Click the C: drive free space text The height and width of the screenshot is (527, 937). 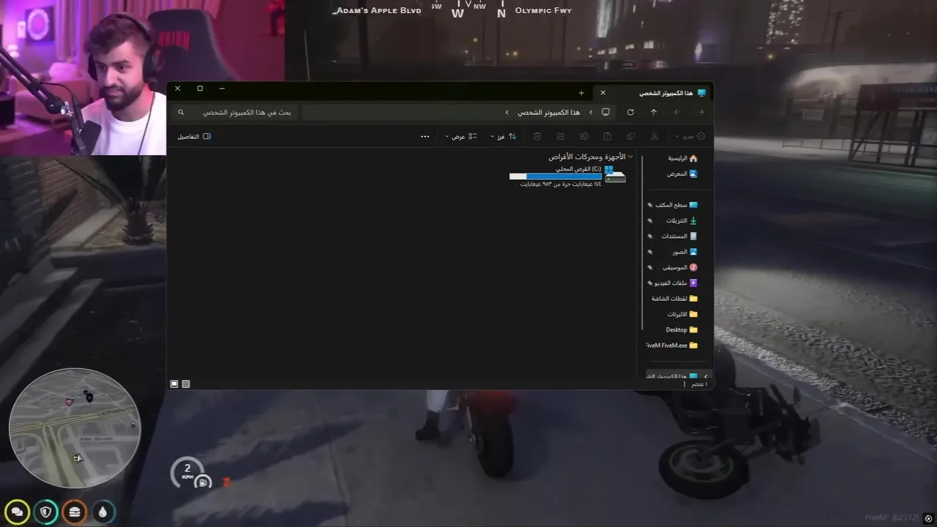point(561,184)
